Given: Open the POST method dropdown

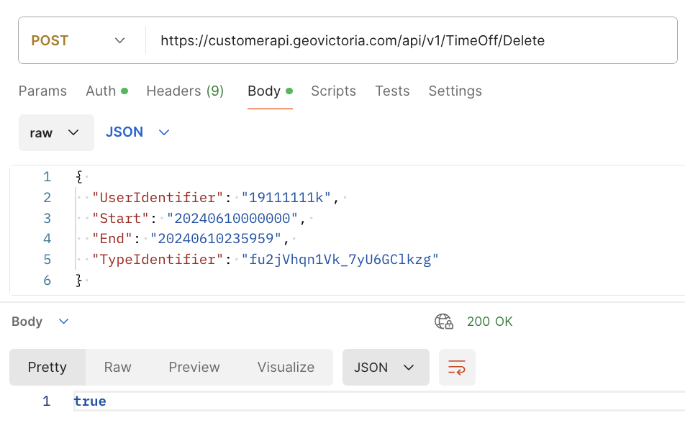Looking at the screenshot, I should coord(79,41).
